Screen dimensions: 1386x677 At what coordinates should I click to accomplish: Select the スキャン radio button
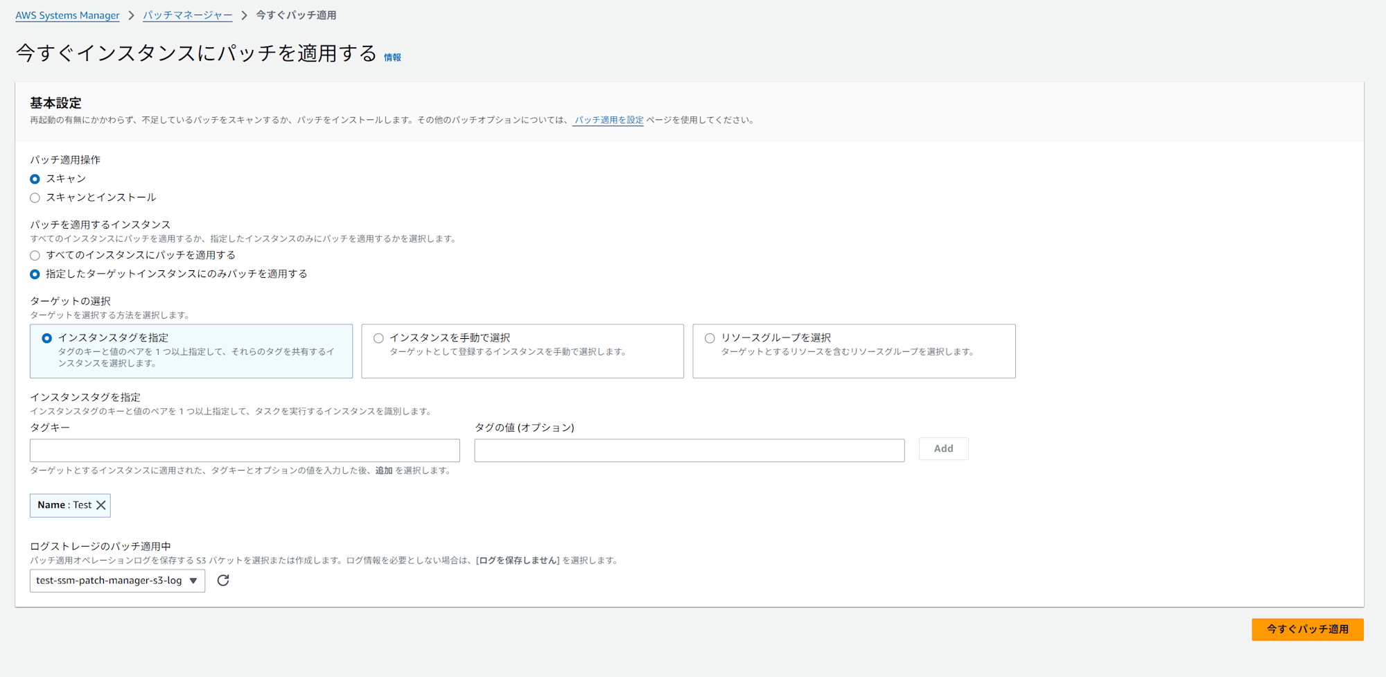tap(35, 179)
